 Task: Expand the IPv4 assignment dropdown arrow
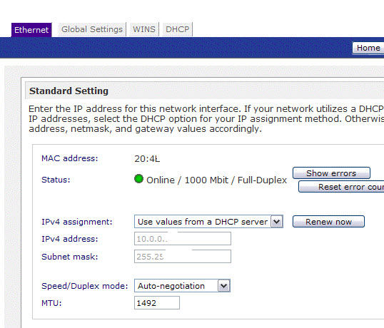click(x=277, y=222)
